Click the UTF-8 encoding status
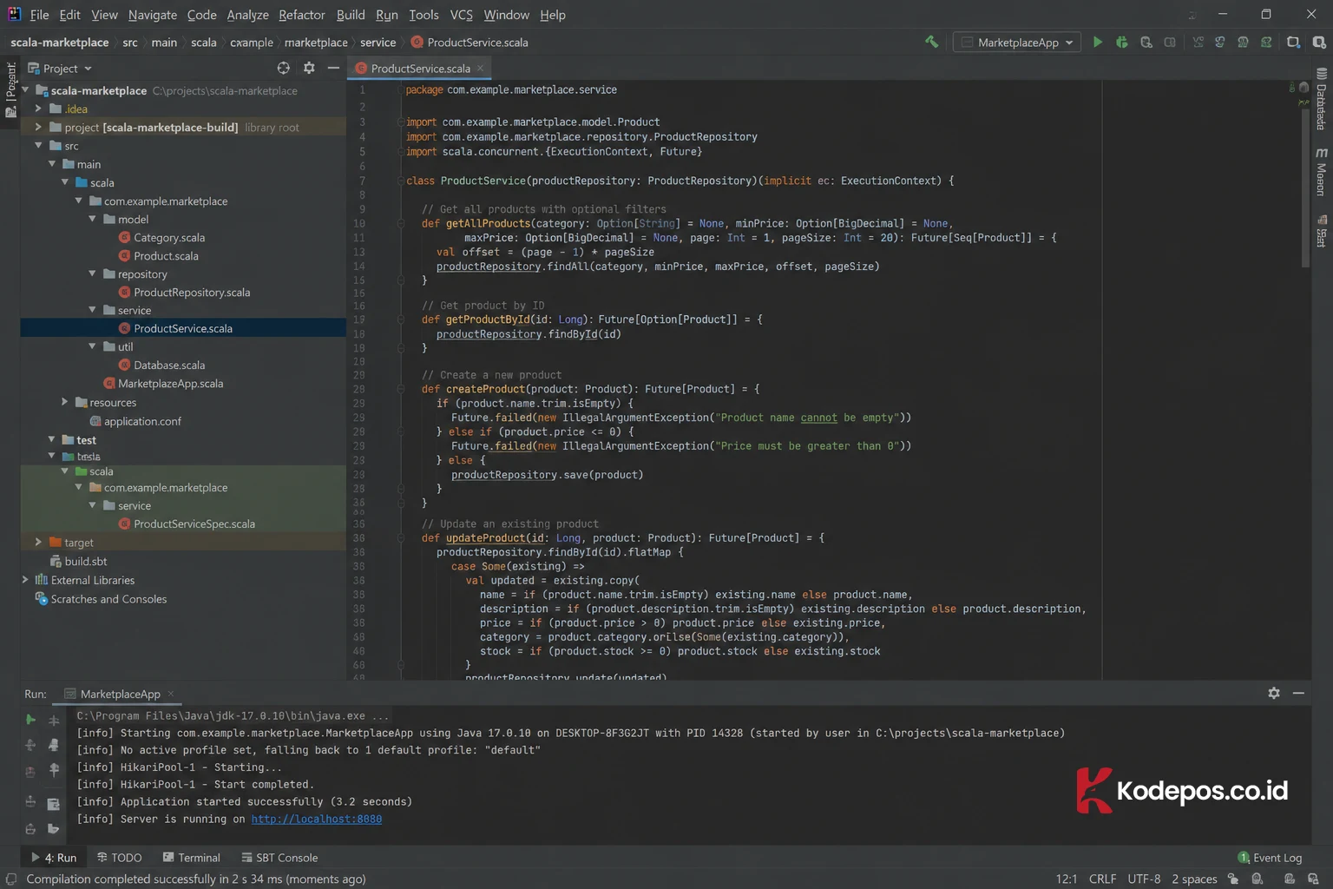 [x=1144, y=879]
